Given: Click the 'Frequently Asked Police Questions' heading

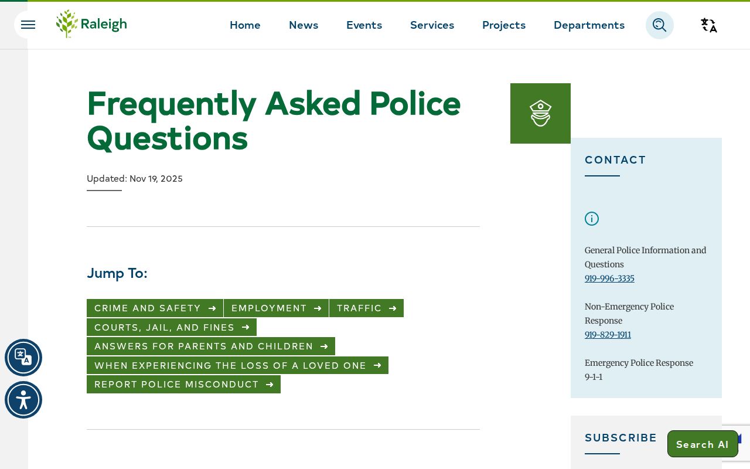Looking at the screenshot, I should click(x=274, y=121).
